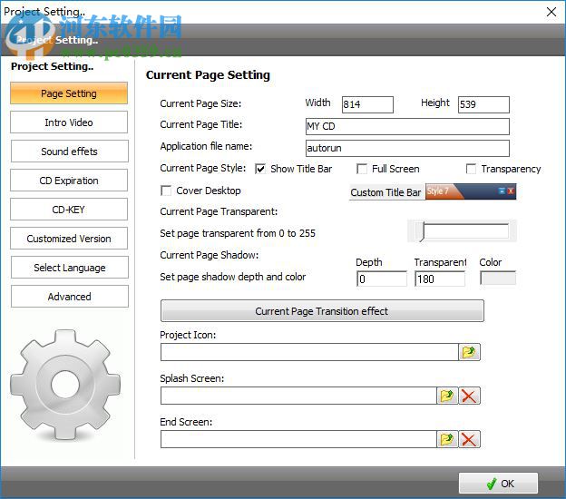This screenshot has width=566, height=499.
Task: Click the Height input field
Action: pos(483,104)
